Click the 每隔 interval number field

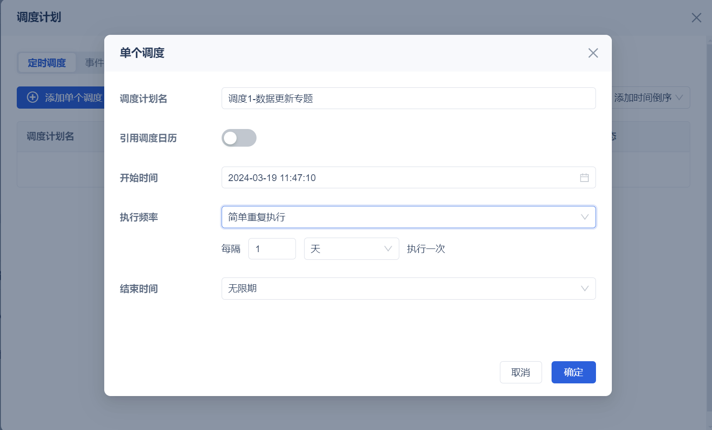point(272,249)
